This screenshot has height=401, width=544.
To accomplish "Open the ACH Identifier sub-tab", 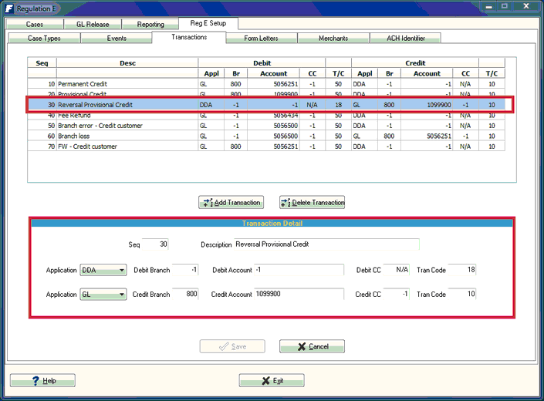I will coord(407,39).
